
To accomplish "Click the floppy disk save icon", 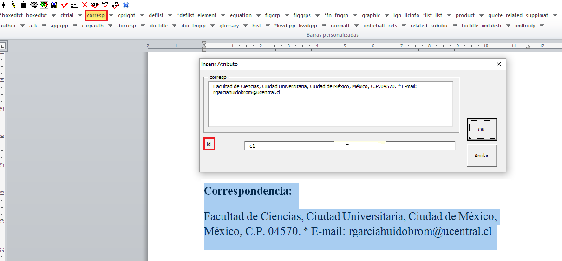I will (x=54, y=5).
